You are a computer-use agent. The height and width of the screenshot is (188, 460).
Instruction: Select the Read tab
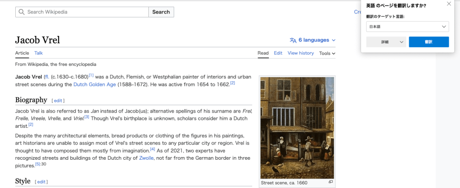(263, 53)
